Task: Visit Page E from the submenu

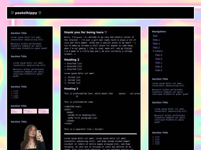Action: [159, 70]
